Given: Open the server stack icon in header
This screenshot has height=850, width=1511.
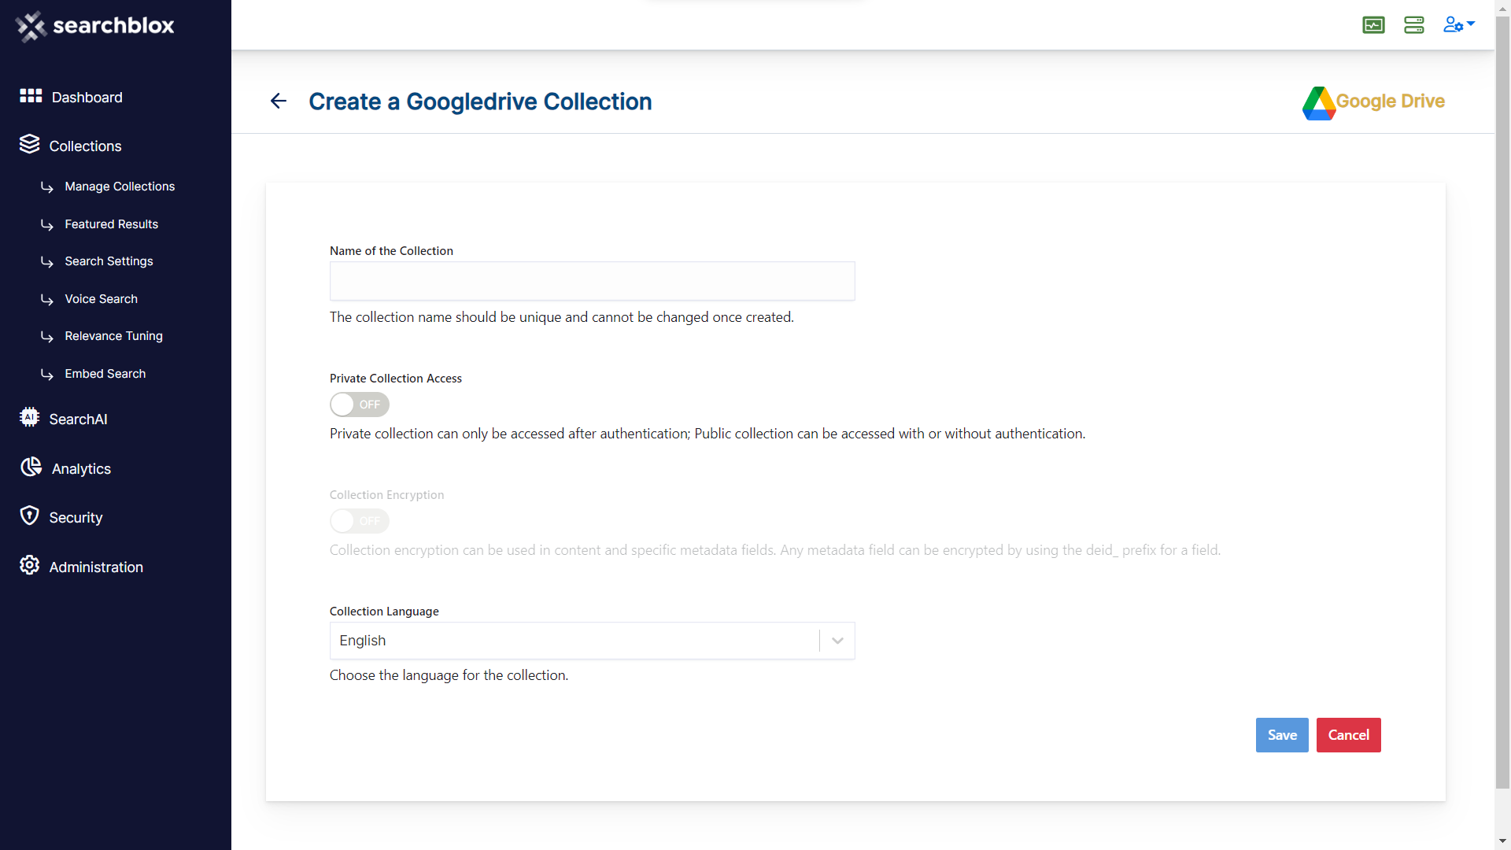Looking at the screenshot, I should [1414, 25].
